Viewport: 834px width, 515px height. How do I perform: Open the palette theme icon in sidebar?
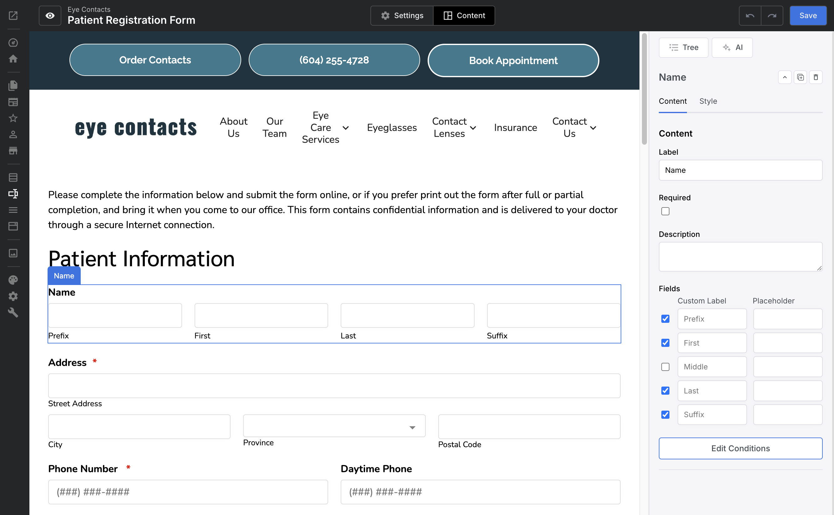click(x=13, y=280)
